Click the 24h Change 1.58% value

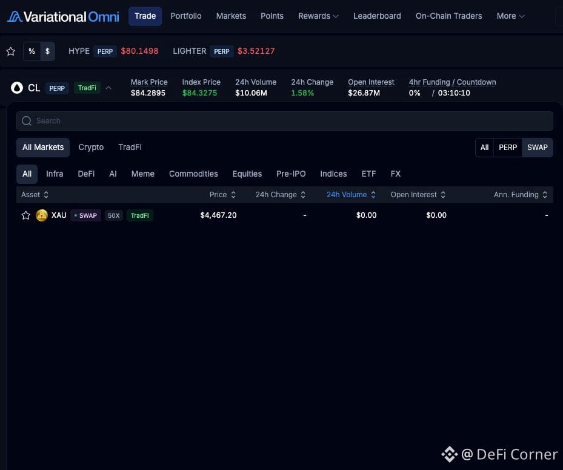[302, 93]
